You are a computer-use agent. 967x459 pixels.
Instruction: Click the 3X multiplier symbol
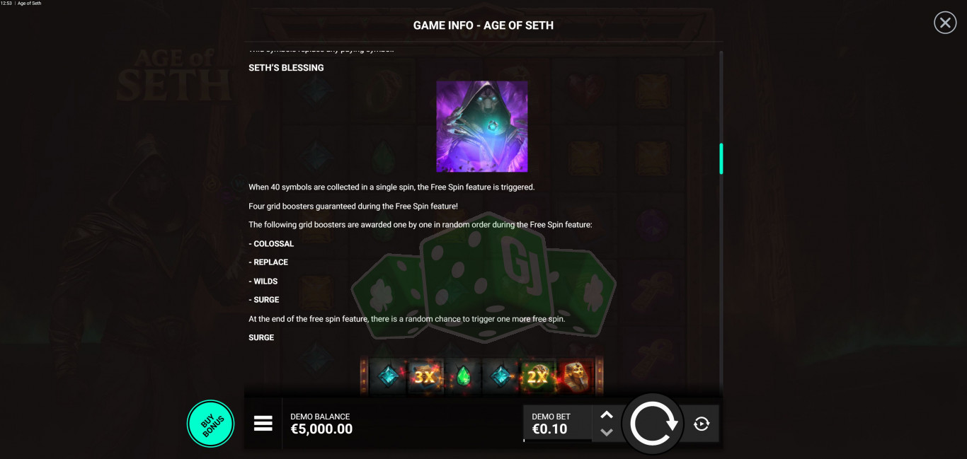(425, 377)
